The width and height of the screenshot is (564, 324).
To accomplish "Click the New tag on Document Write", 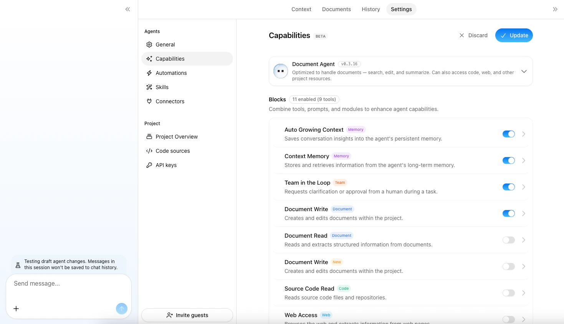I will pyautogui.click(x=337, y=262).
